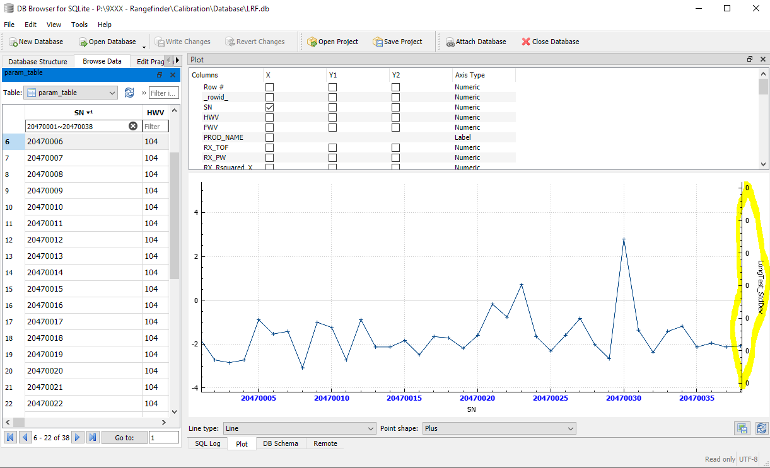The height and width of the screenshot is (468, 770).
Task: Click the record number input beside Go to
Action: [x=163, y=437]
